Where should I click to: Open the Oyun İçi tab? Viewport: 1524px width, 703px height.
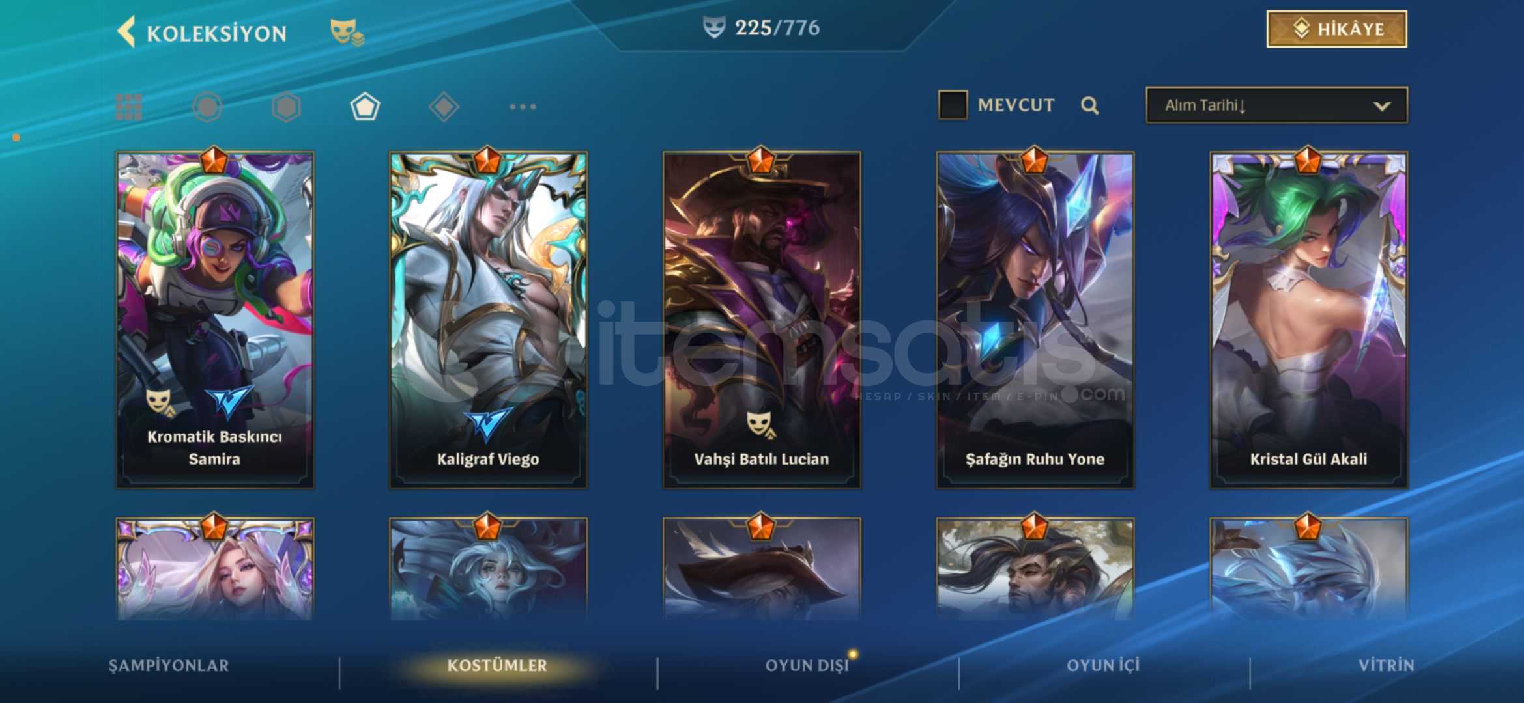click(1102, 665)
